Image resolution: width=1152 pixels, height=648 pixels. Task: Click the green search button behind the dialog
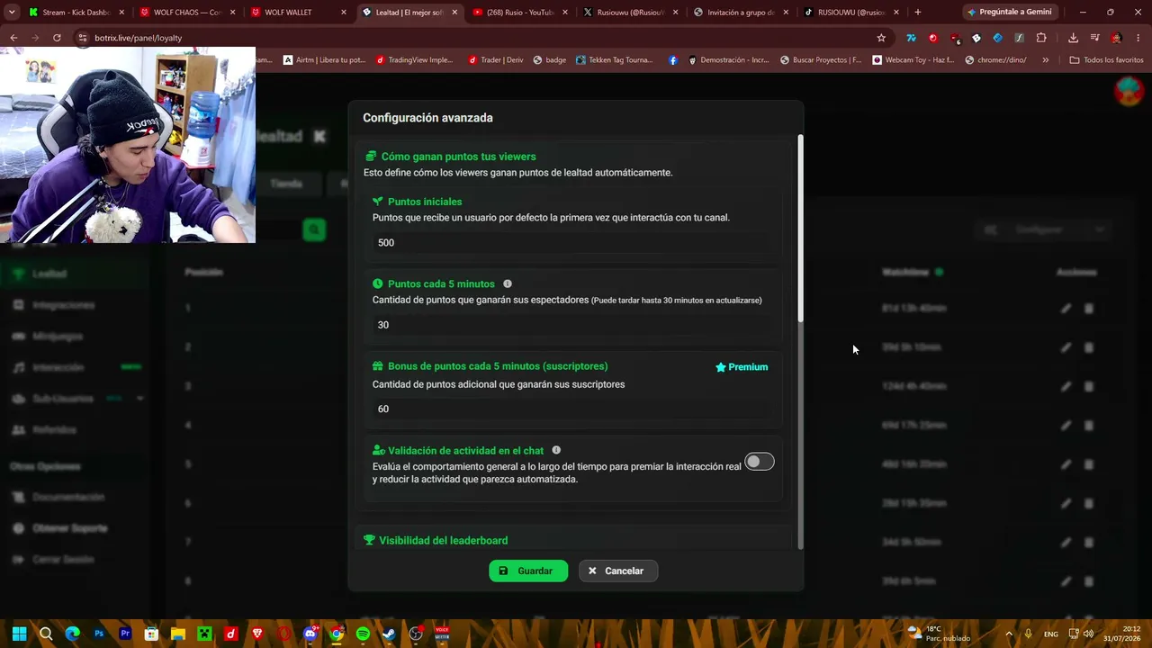point(314,229)
